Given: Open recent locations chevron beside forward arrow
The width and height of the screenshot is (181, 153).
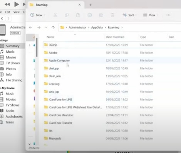Looking at the screenshot, I should click(x=46, y=27).
